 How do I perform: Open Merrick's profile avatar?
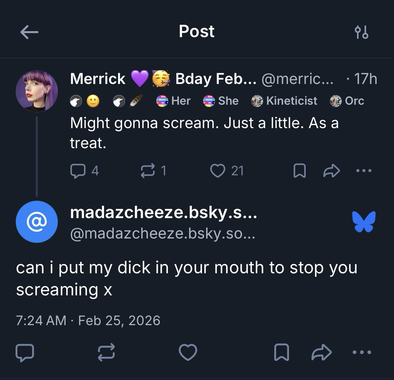click(x=37, y=91)
